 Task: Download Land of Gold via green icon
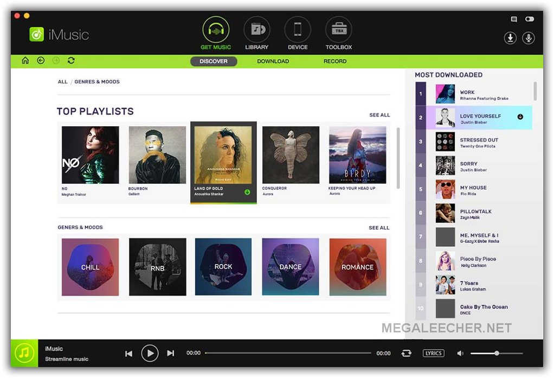point(247,192)
